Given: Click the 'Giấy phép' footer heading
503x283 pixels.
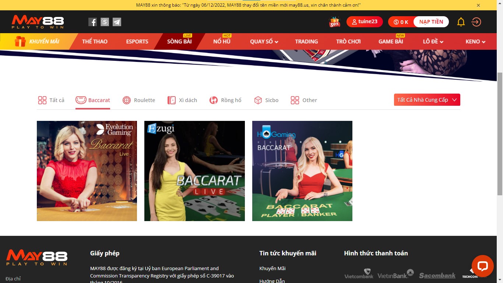Looking at the screenshot, I should pos(105,253).
